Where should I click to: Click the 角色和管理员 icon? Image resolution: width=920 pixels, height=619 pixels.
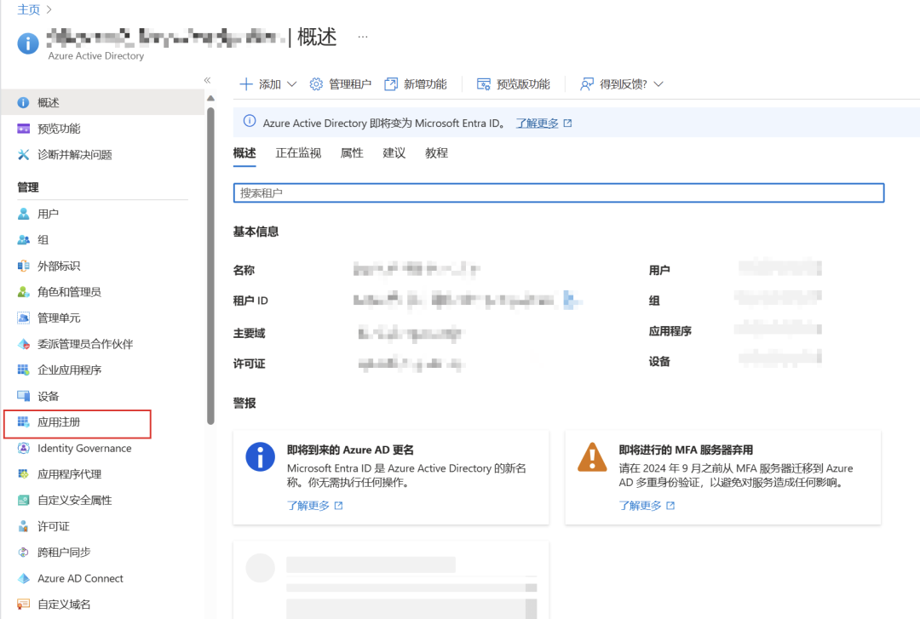tap(23, 291)
